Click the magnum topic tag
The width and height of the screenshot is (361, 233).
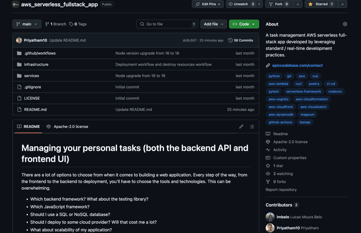(x=307, y=115)
